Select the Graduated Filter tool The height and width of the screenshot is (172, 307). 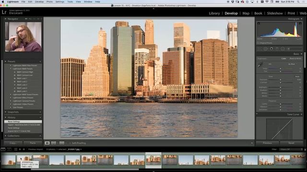pos(277,49)
